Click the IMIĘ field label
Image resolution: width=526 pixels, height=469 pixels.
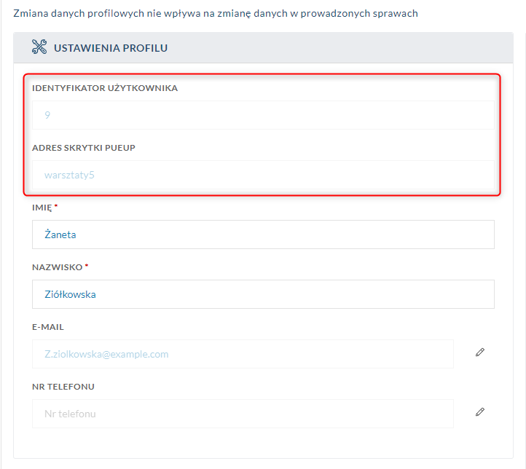pos(42,208)
